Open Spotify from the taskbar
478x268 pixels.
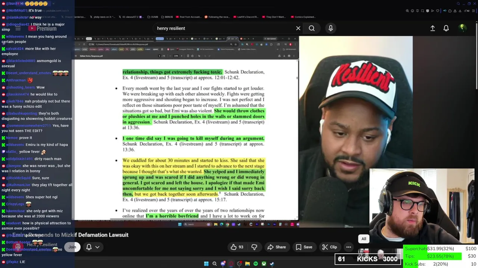pos(255,264)
